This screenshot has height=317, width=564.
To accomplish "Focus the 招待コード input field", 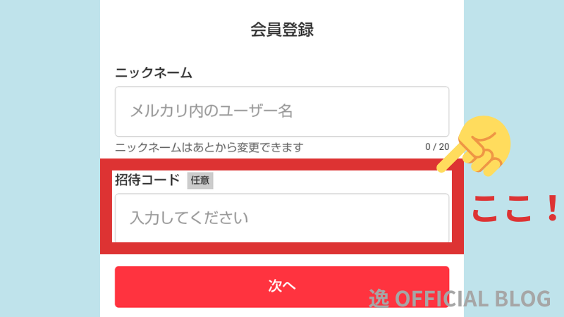I will 282,218.
